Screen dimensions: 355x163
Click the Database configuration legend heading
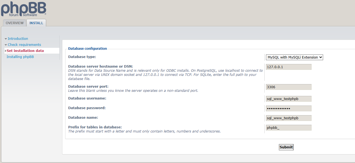(87, 49)
